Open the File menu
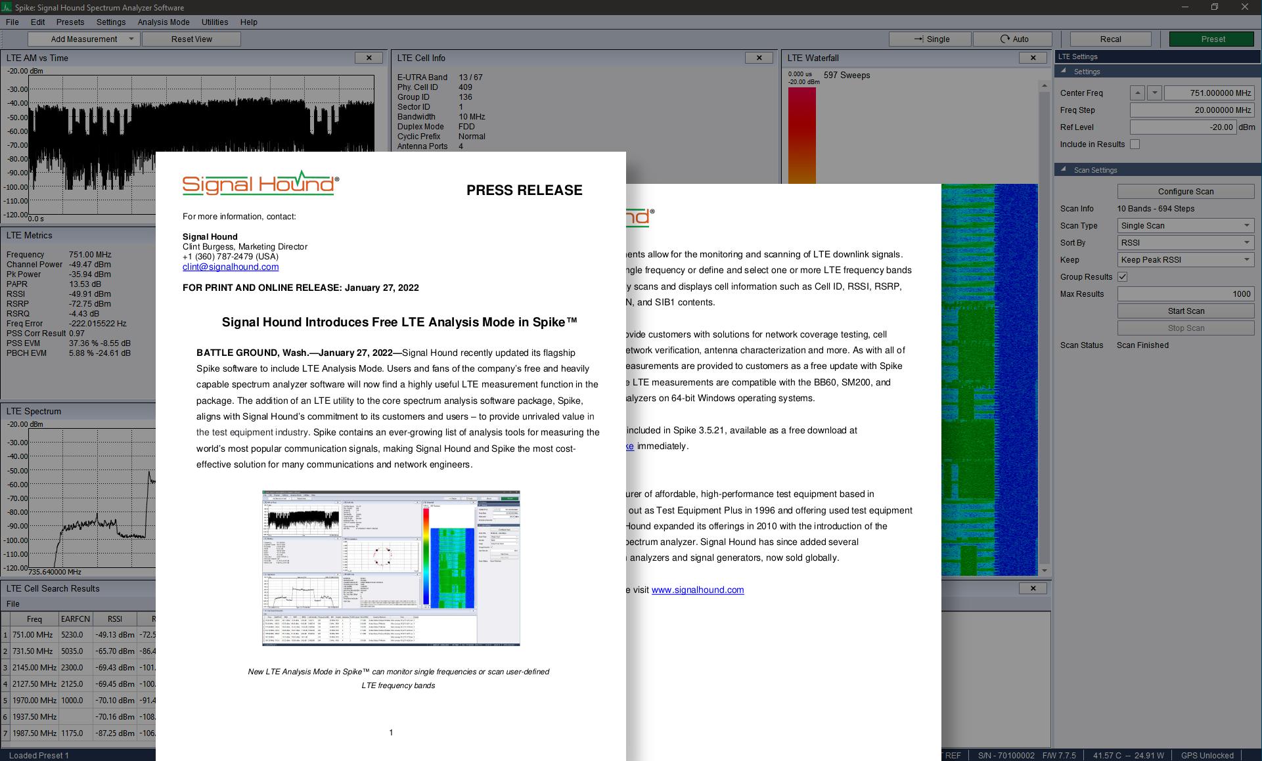The width and height of the screenshot is (1262, 761). pyautogui.click(x=12, y=22)
